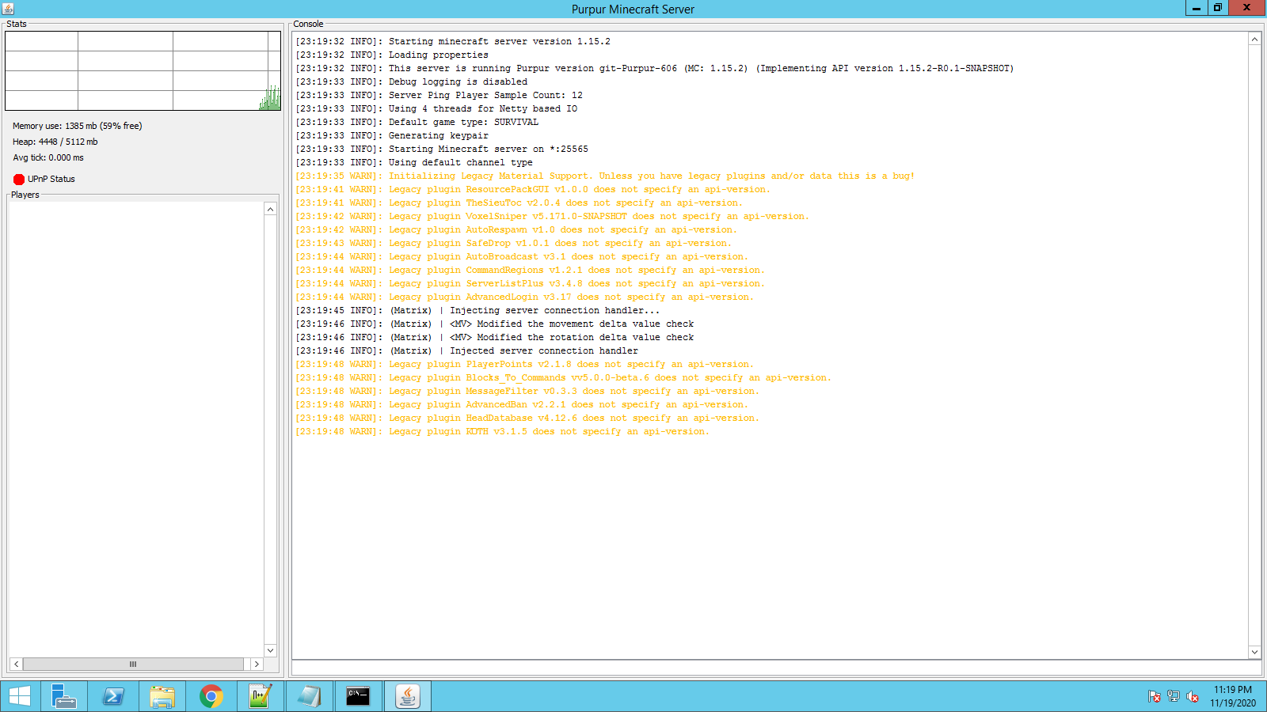Click the AdvancedLogin v3.17 warning line

click(525, 297)
